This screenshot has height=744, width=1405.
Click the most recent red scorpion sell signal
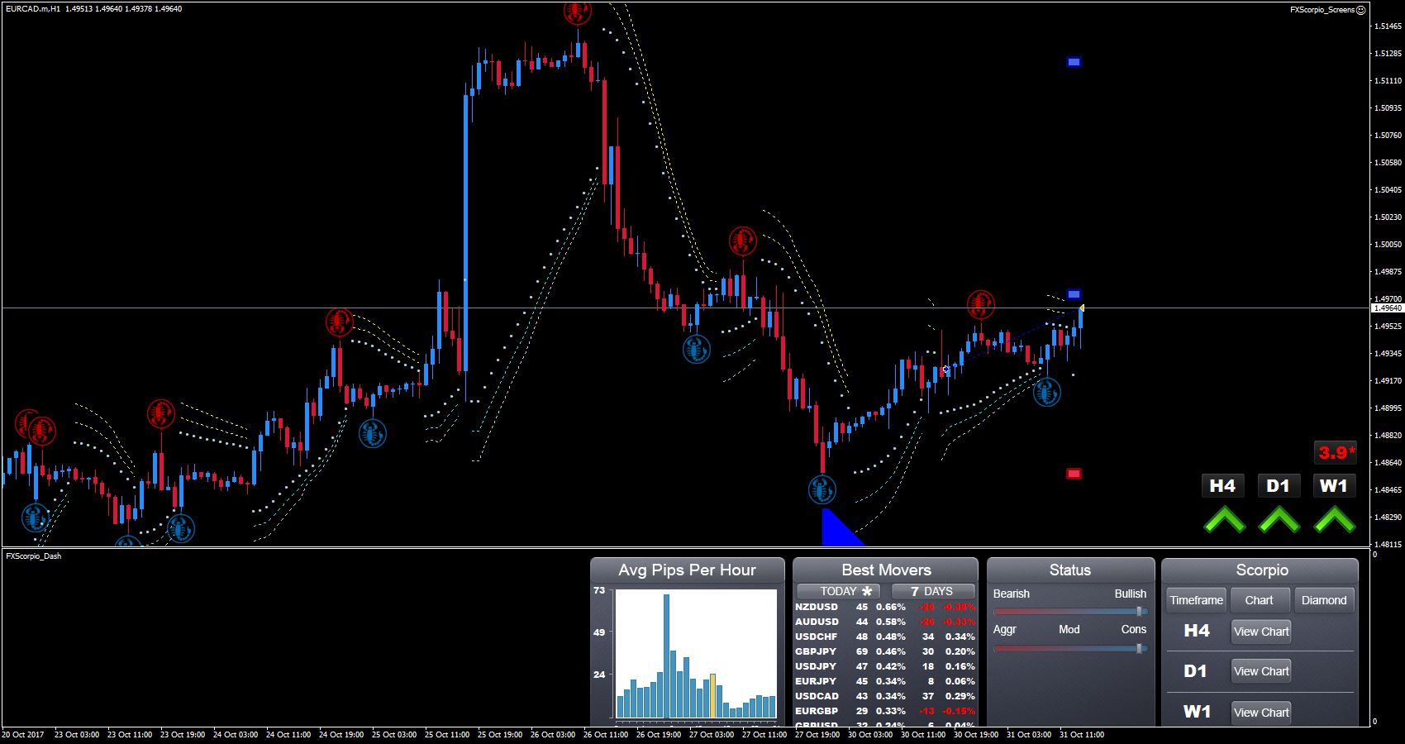[980, 304]
